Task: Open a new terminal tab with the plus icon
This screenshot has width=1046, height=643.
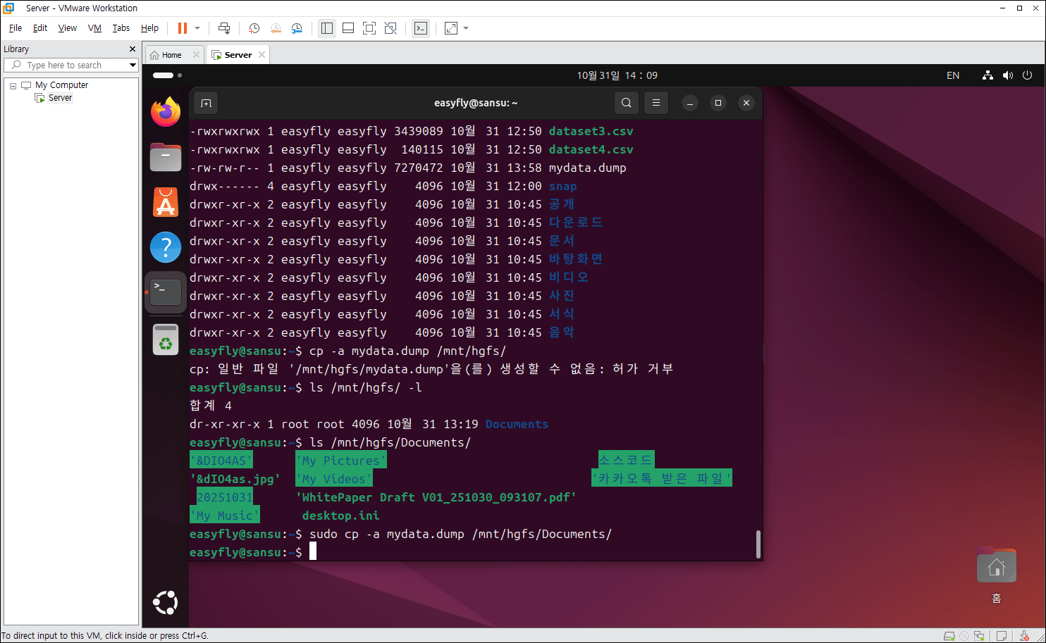Action: click(x=206, y=103)
